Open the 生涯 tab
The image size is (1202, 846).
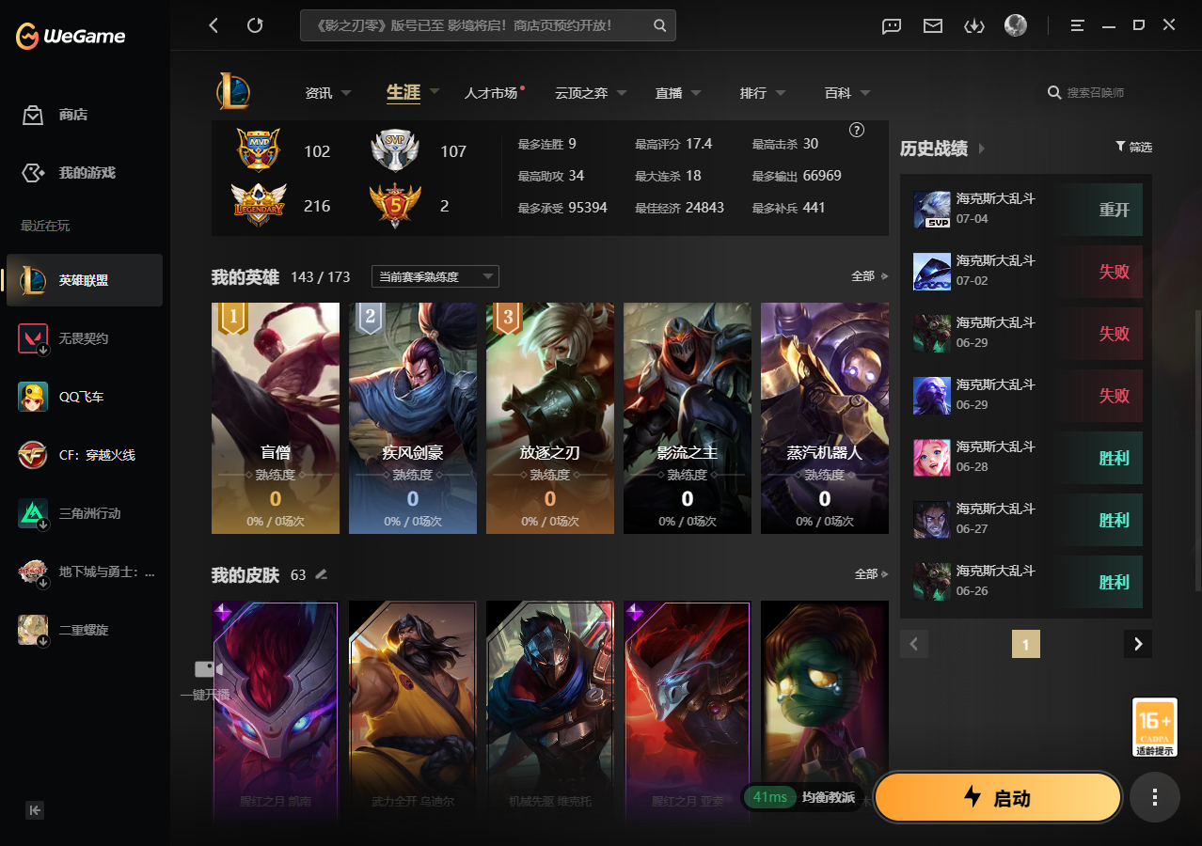tap(403, 92)
